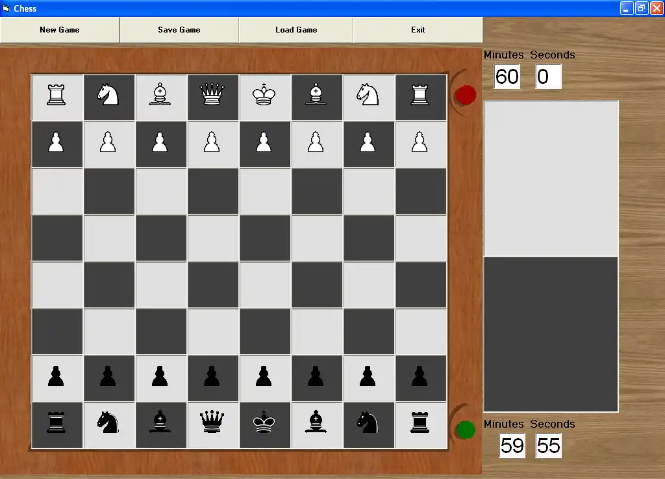Choose the white bishop next to the queen

[x=160, y=94]
